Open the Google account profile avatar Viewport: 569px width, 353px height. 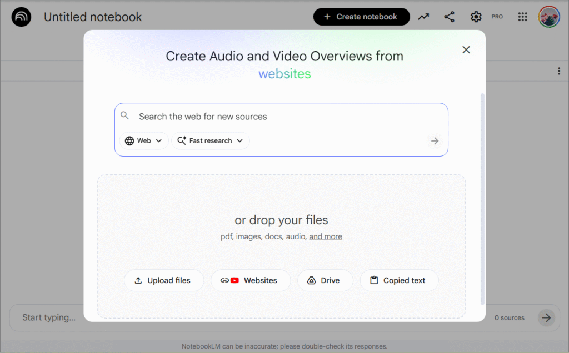[x=548, y=17]
